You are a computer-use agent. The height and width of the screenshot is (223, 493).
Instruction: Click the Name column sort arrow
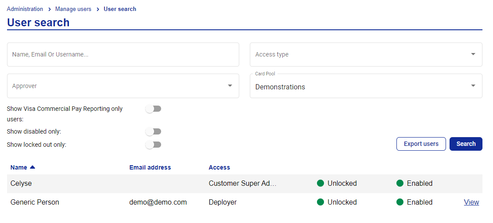click(32, 167)
